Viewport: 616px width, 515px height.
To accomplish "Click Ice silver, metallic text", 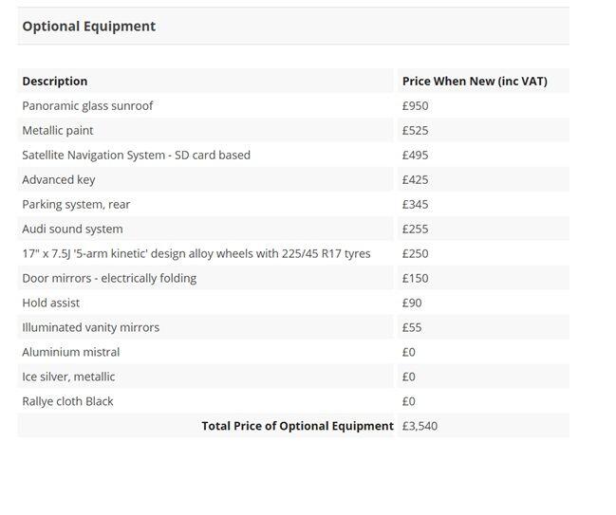I will click(68, 377).
